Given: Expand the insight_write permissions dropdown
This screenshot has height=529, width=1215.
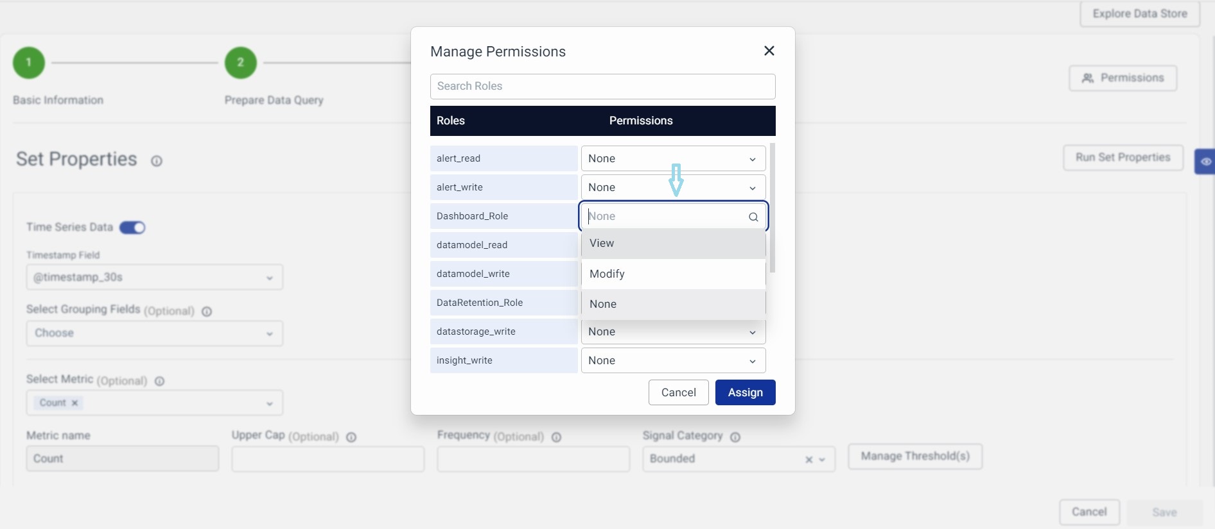Looking at the screenshot, I should pos(673,360).
